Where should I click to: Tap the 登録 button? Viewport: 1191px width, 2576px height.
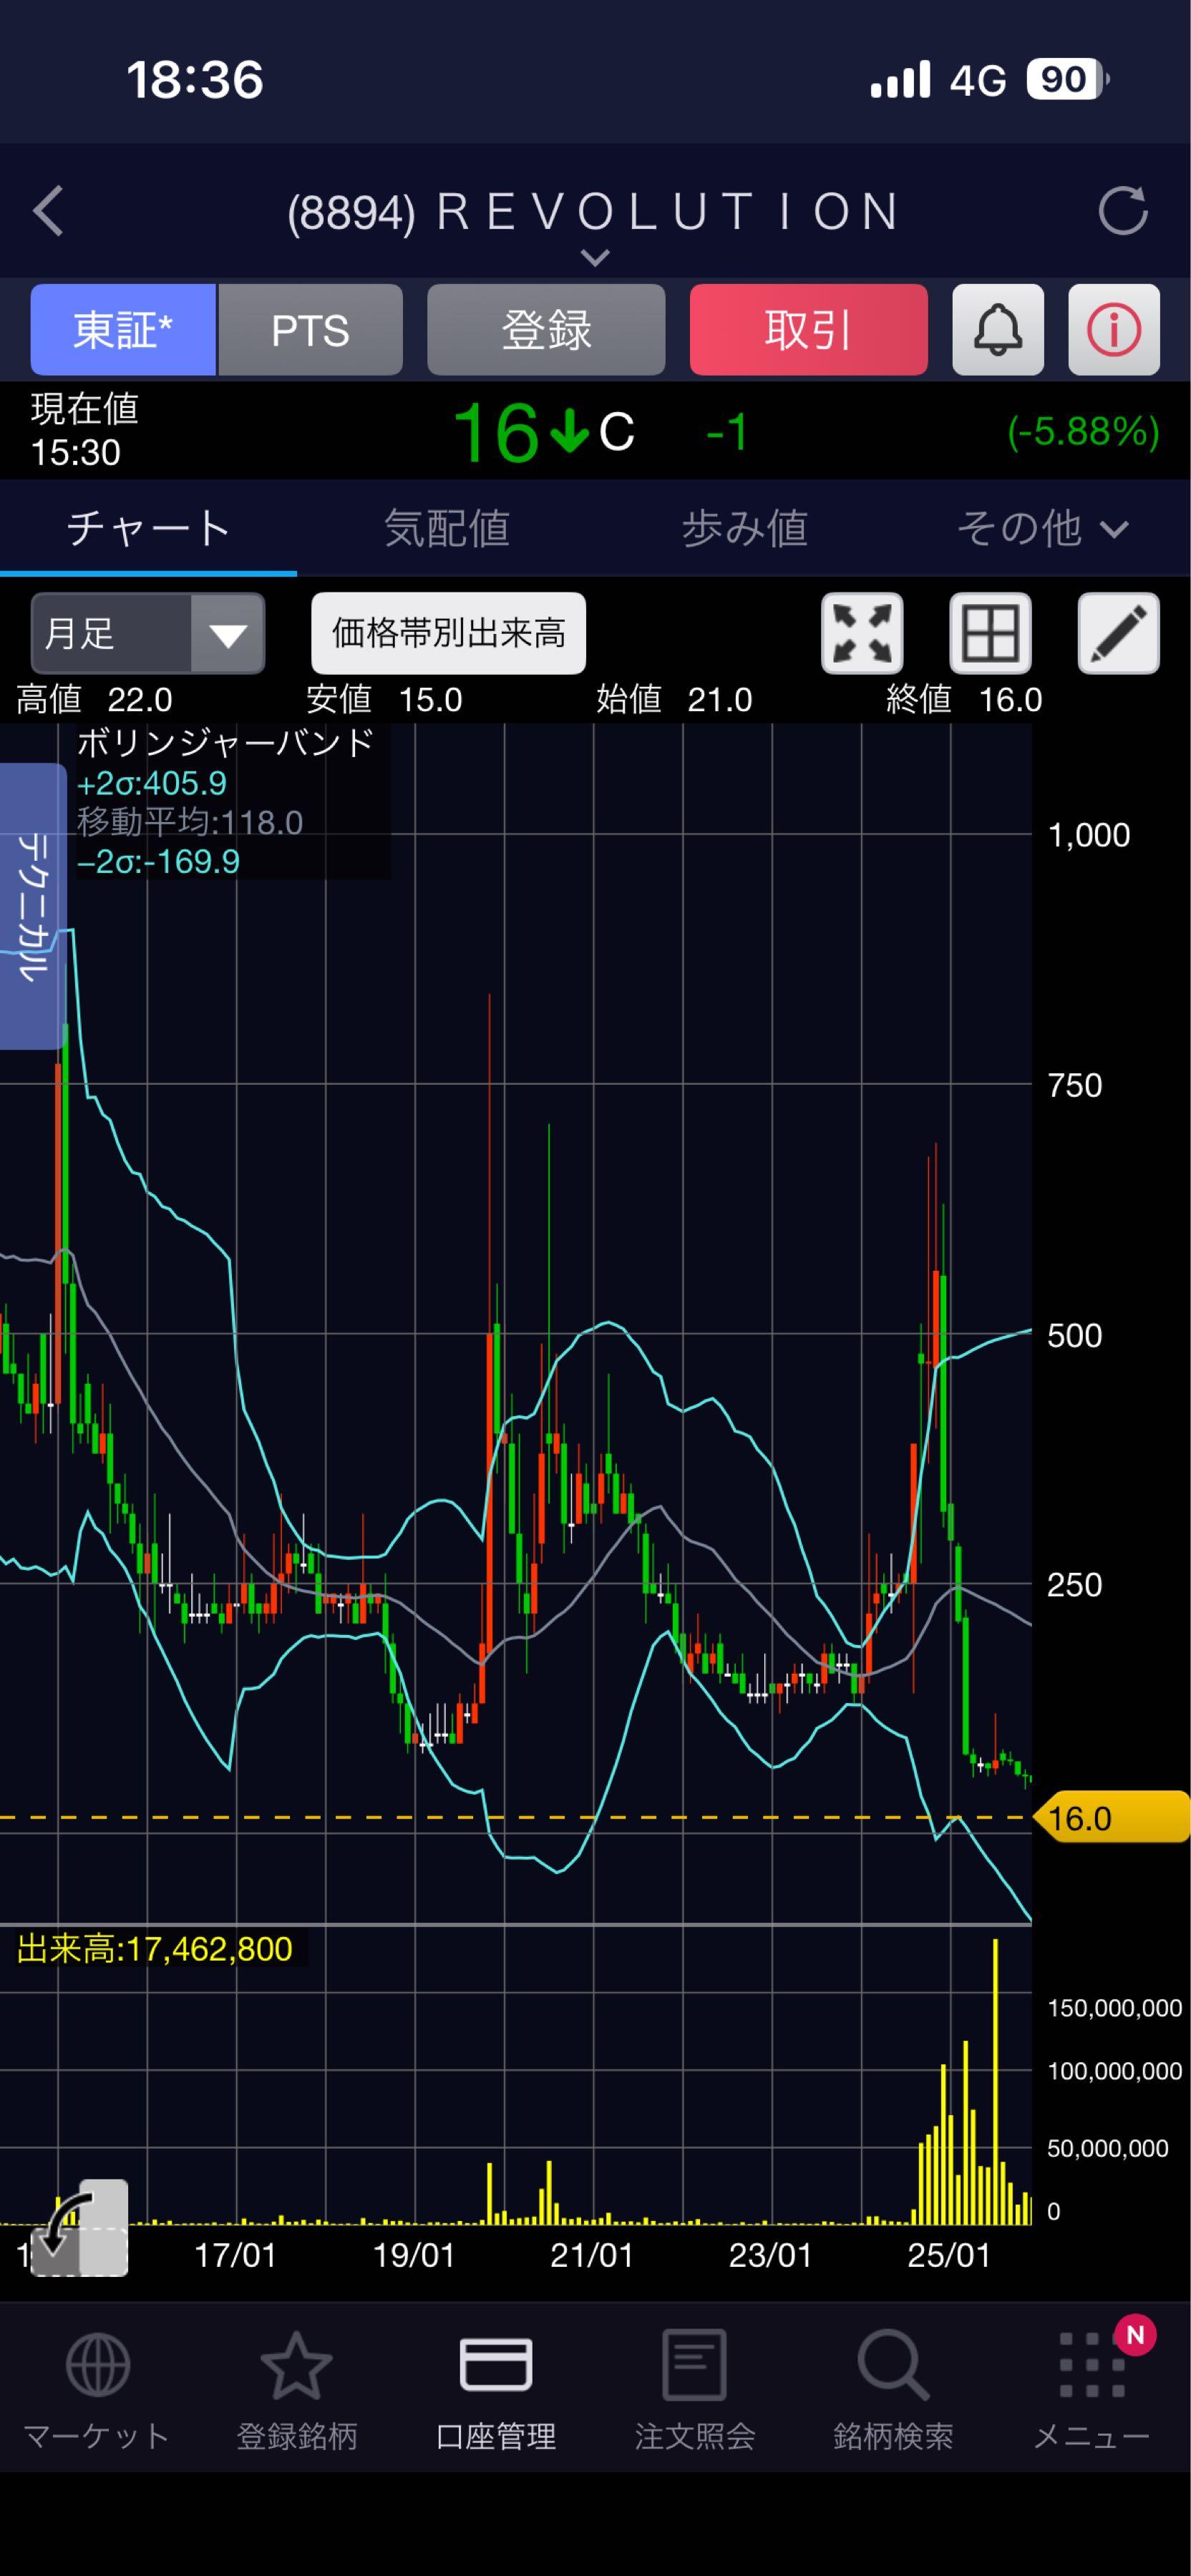click(546, 330)
